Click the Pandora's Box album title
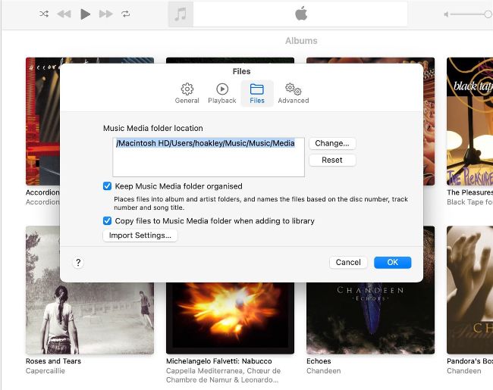493x390 pixels. [469, 361]
